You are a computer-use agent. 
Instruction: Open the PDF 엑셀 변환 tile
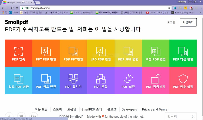183,53
